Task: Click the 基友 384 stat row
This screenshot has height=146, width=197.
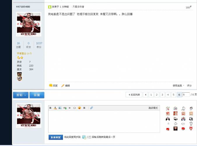Action: tap(25, 69)
